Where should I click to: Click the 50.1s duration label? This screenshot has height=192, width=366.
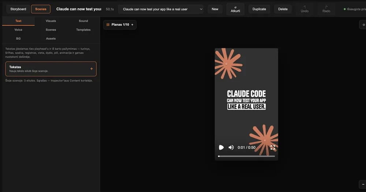110,9
